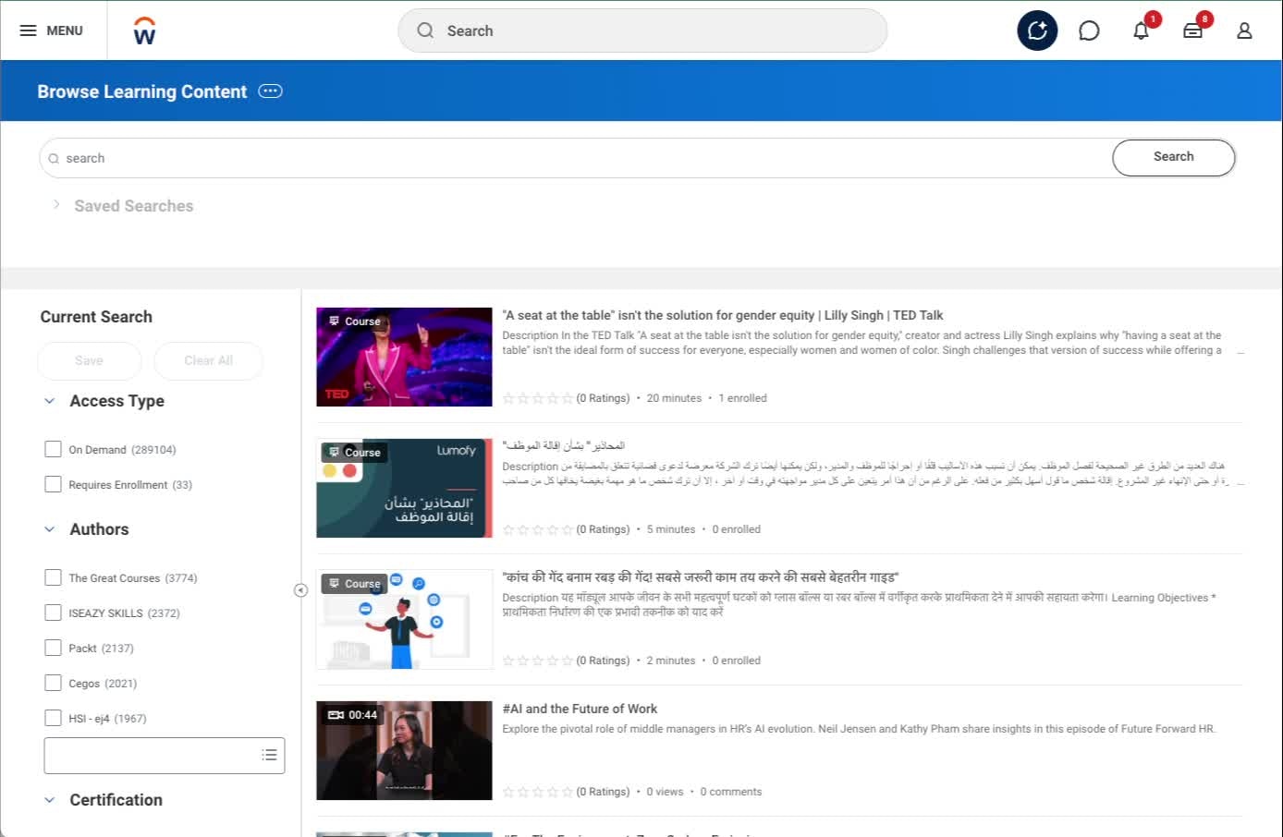1283x837 pixels.
Task: Open the MENU hamburger navigation
Action: 52,30
